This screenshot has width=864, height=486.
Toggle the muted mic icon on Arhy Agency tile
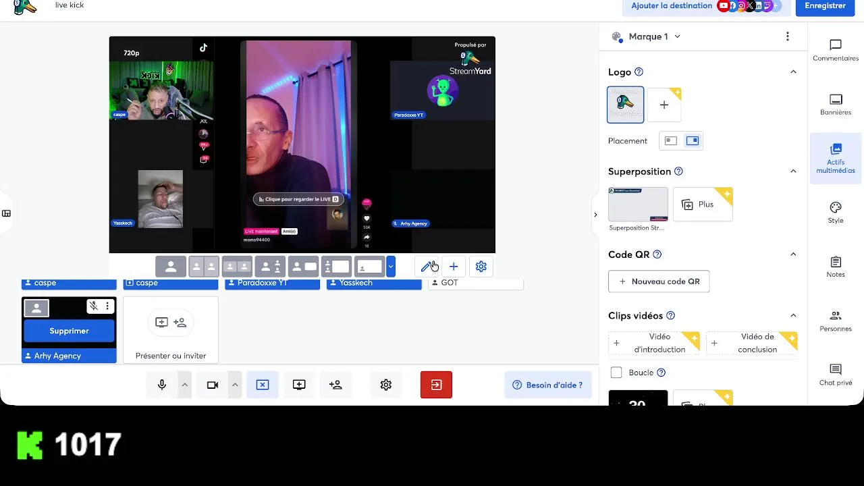[94, 306]
